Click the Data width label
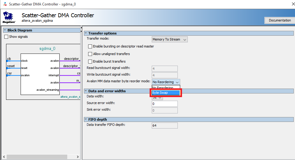Screen dimensions: 295x160 (95, 96)
